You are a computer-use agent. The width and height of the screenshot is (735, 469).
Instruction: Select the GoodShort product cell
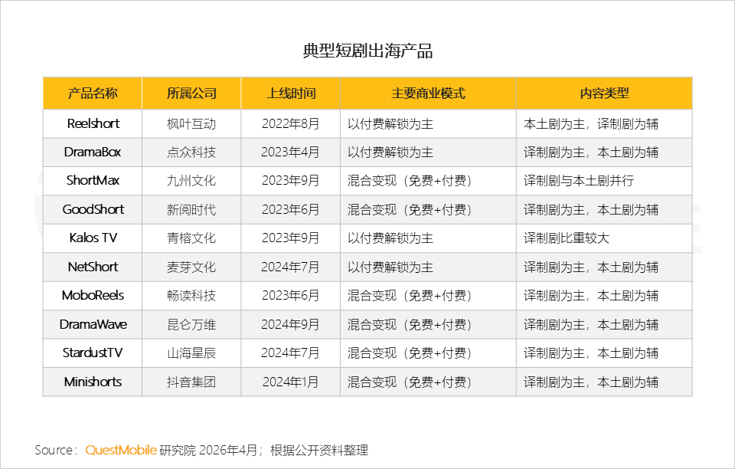(93, 209)
